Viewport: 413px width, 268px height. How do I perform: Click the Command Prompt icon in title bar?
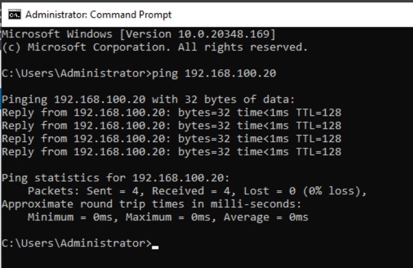(x=12, y=14)
